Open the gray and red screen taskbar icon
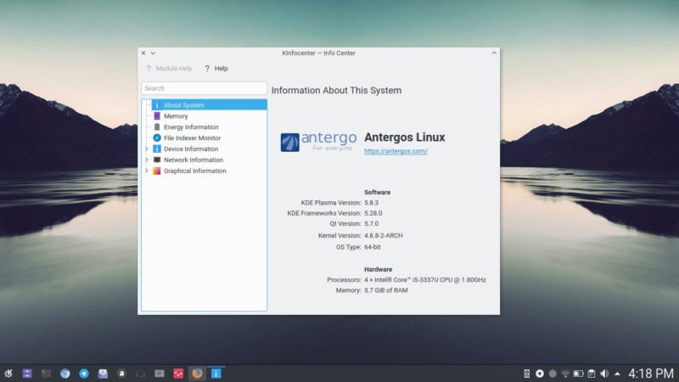The image size is (679, 382). [160, 374]
